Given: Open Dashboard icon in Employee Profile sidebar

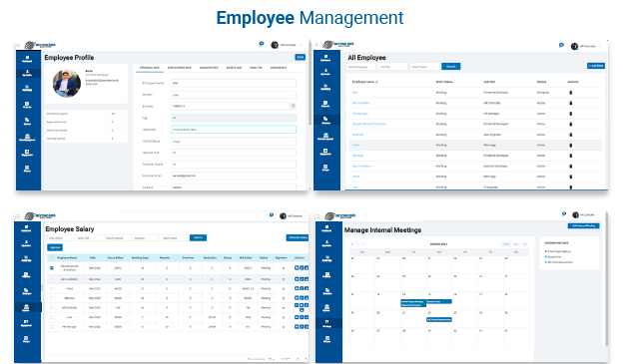Looking at the screenshot, I should [x=27, y=59].
